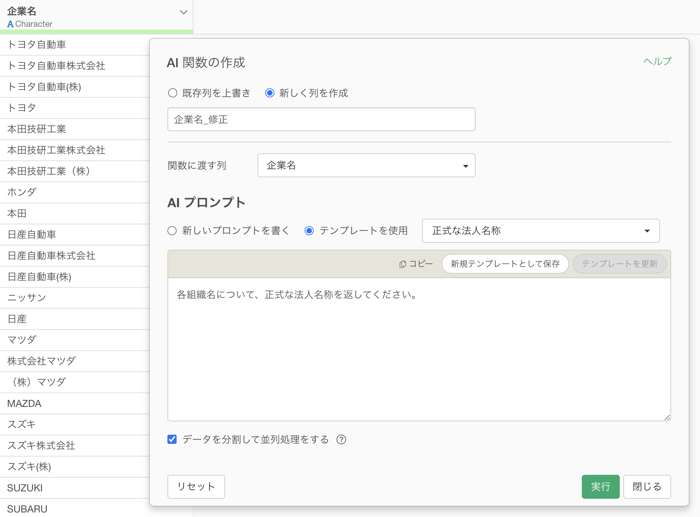Click the help question mark icon
Screen dimensions: 700x517
coord(341,440)
